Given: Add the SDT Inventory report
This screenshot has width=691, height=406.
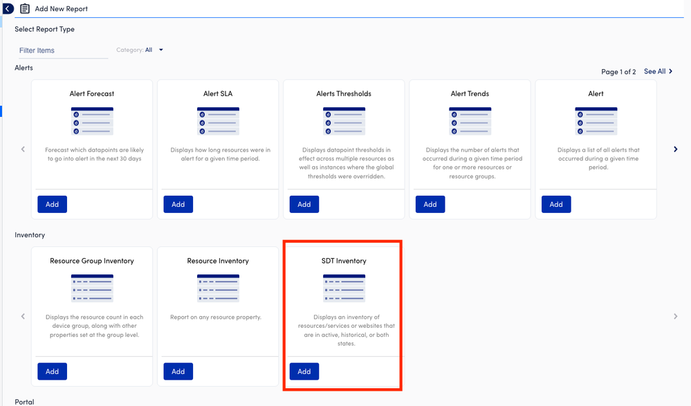Looking at the screenshot, I should coord(304,371).
